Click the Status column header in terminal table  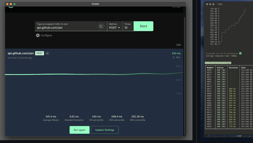pyautogui.click(x=220, y=68)
